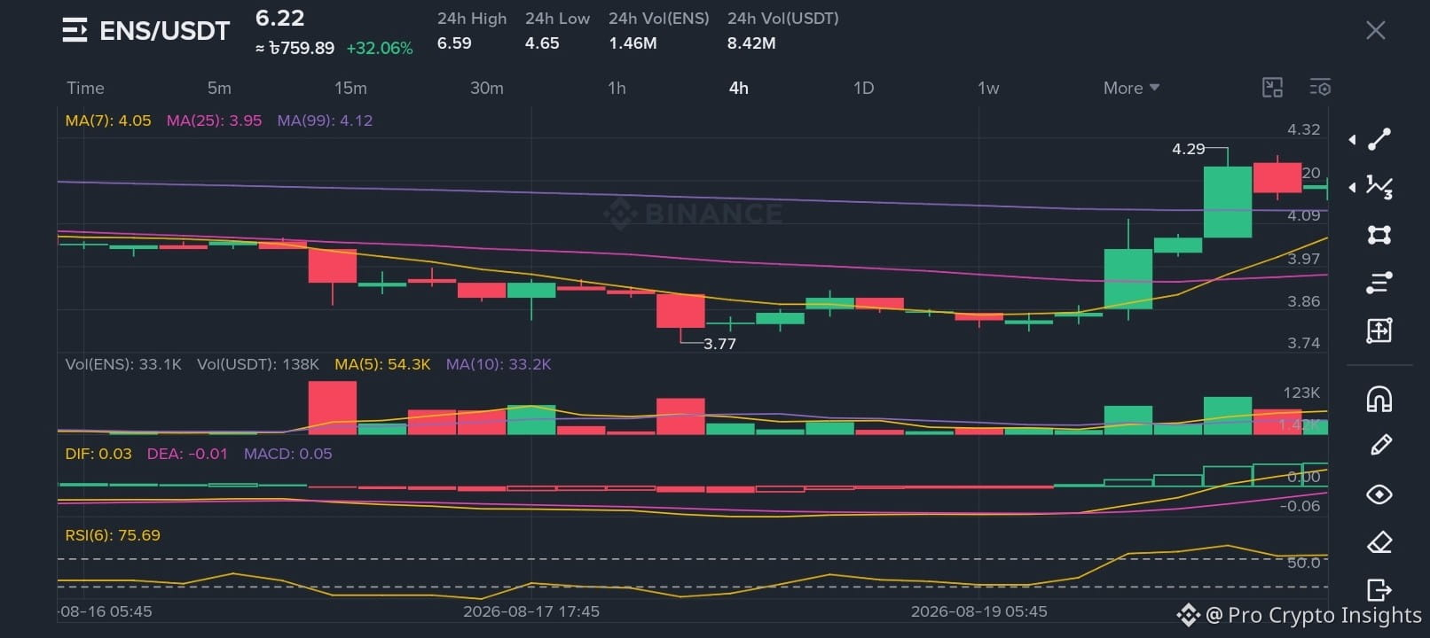Select the trend line drawing tool
The width and height of the screenshot is (1430, 638).
pyautogui.click(x=1379, y=139)
